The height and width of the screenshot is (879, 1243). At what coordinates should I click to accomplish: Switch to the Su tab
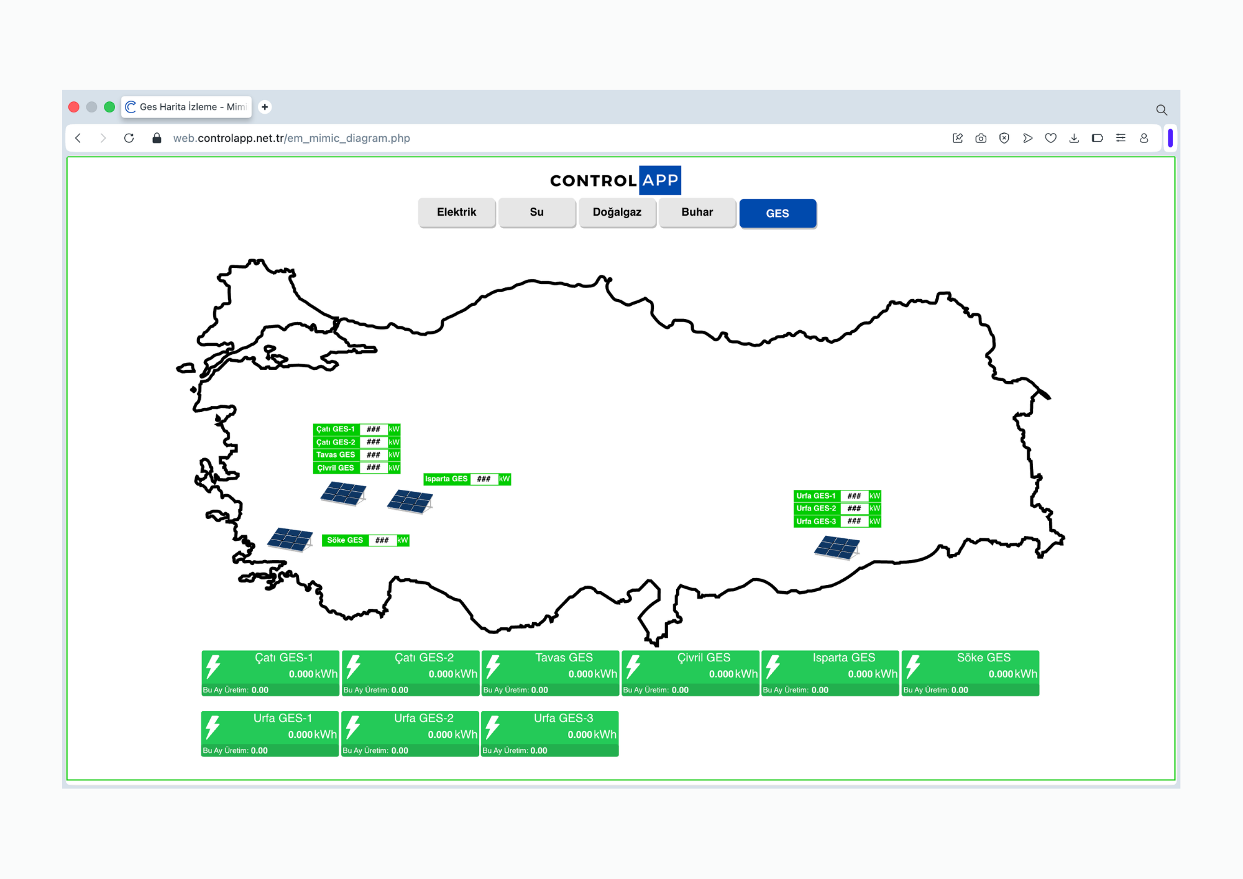tap(537, 213)
